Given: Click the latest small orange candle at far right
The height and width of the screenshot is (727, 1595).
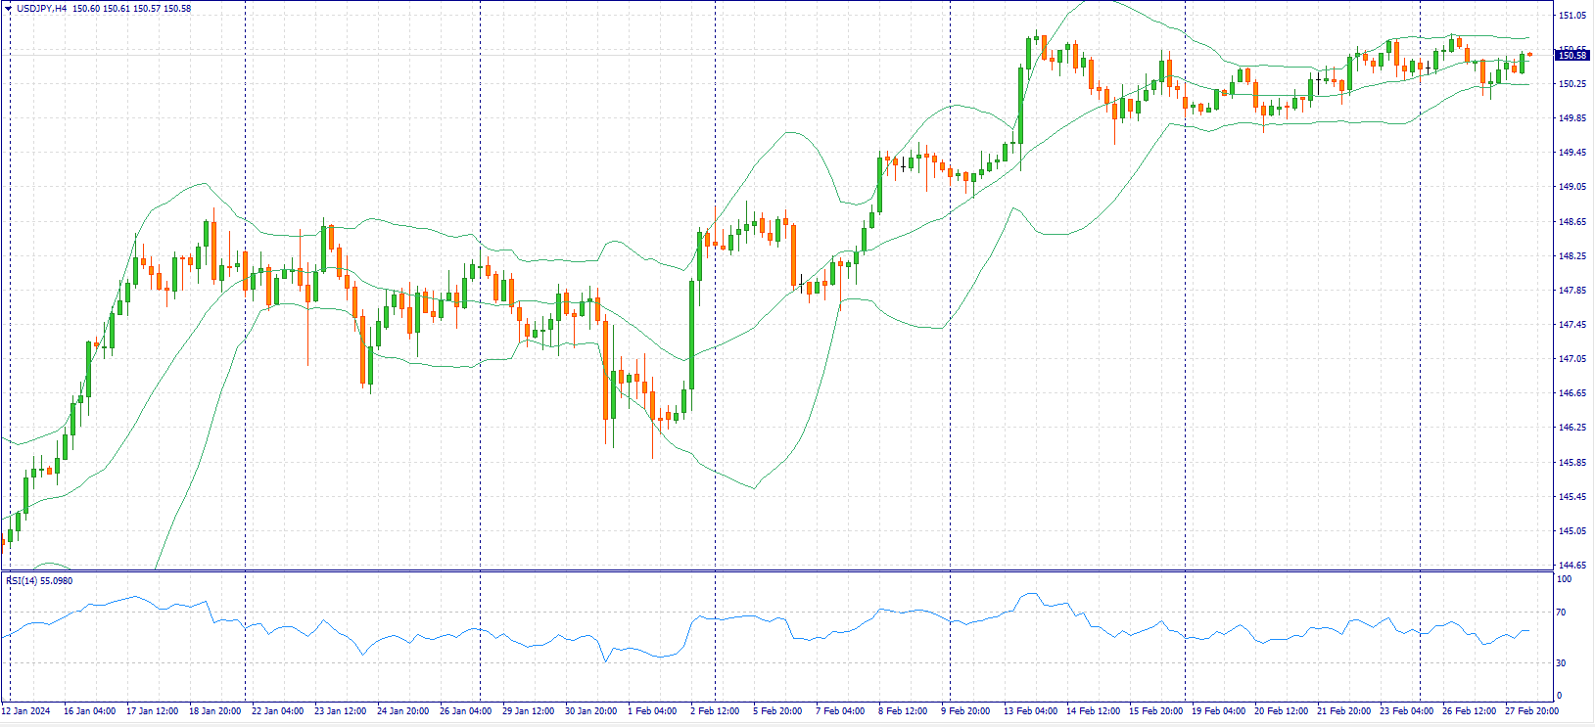Looking at the screenshot, I should [1529, 55].
